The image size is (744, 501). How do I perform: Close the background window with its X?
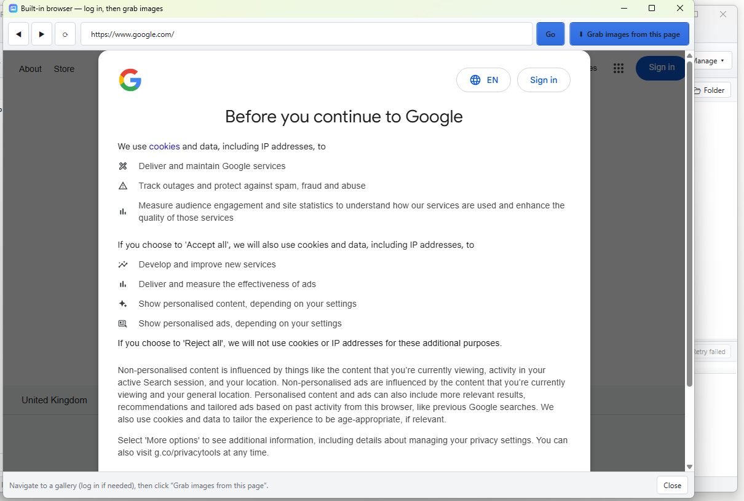(x=723, y=14)
